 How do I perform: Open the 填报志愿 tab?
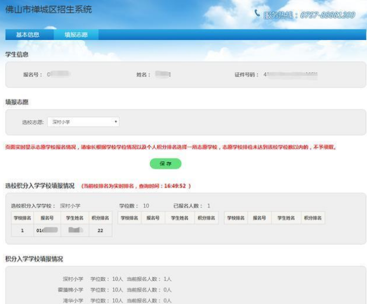[x=75, y=35]
